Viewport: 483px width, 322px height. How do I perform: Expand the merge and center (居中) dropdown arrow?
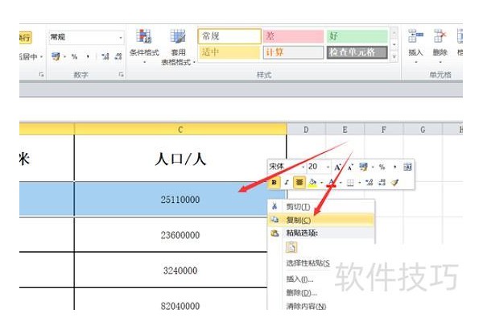pos(41,56)
